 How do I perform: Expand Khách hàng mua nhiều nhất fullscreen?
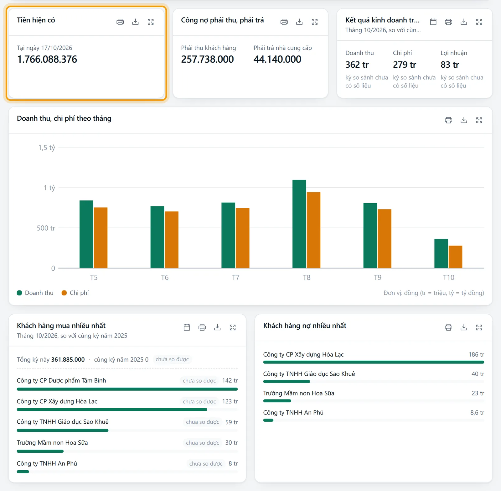coord(233,327)
